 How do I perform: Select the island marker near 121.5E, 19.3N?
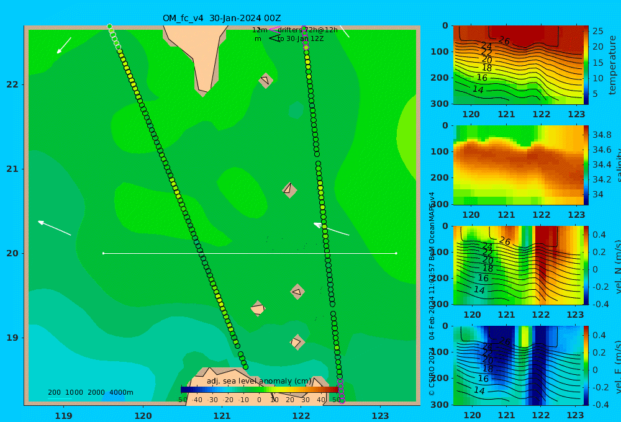pyautogui.click(x=258, y=308)
